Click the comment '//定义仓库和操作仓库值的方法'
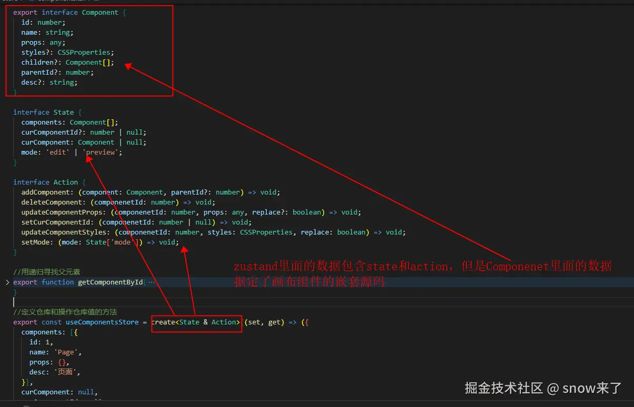Image resolution: width=634 pixels, height=407 pixels. [x=65, y=312]
